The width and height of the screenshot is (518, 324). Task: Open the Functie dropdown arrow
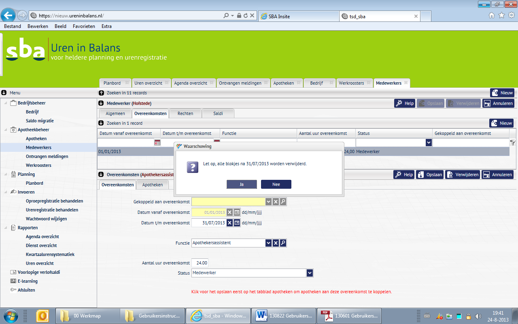coord(268,243)
